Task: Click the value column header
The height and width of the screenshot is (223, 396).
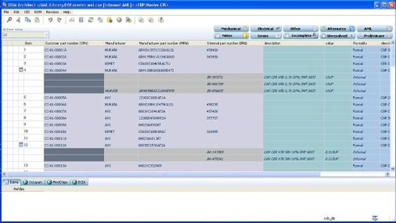Action: 338,43
